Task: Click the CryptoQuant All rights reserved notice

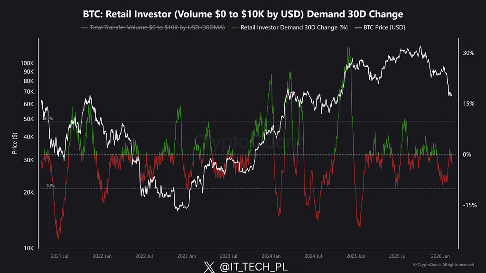Action: pos(443,264)
